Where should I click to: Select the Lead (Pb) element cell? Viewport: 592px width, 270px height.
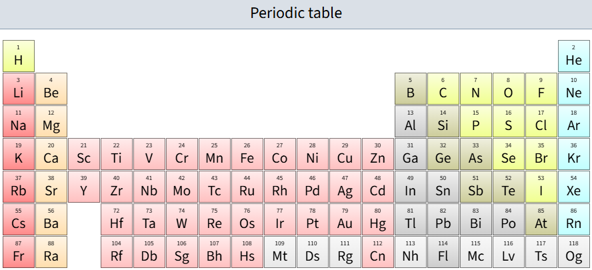coord(443,219)
